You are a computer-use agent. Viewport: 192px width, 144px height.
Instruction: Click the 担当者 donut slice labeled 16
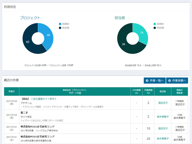pos(142,33)
